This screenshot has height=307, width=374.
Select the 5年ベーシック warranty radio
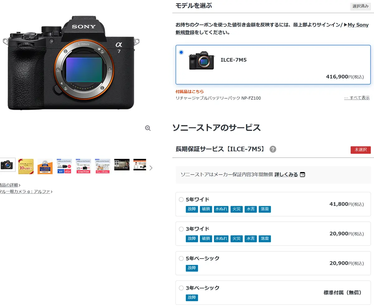click(x=181, y=258)
